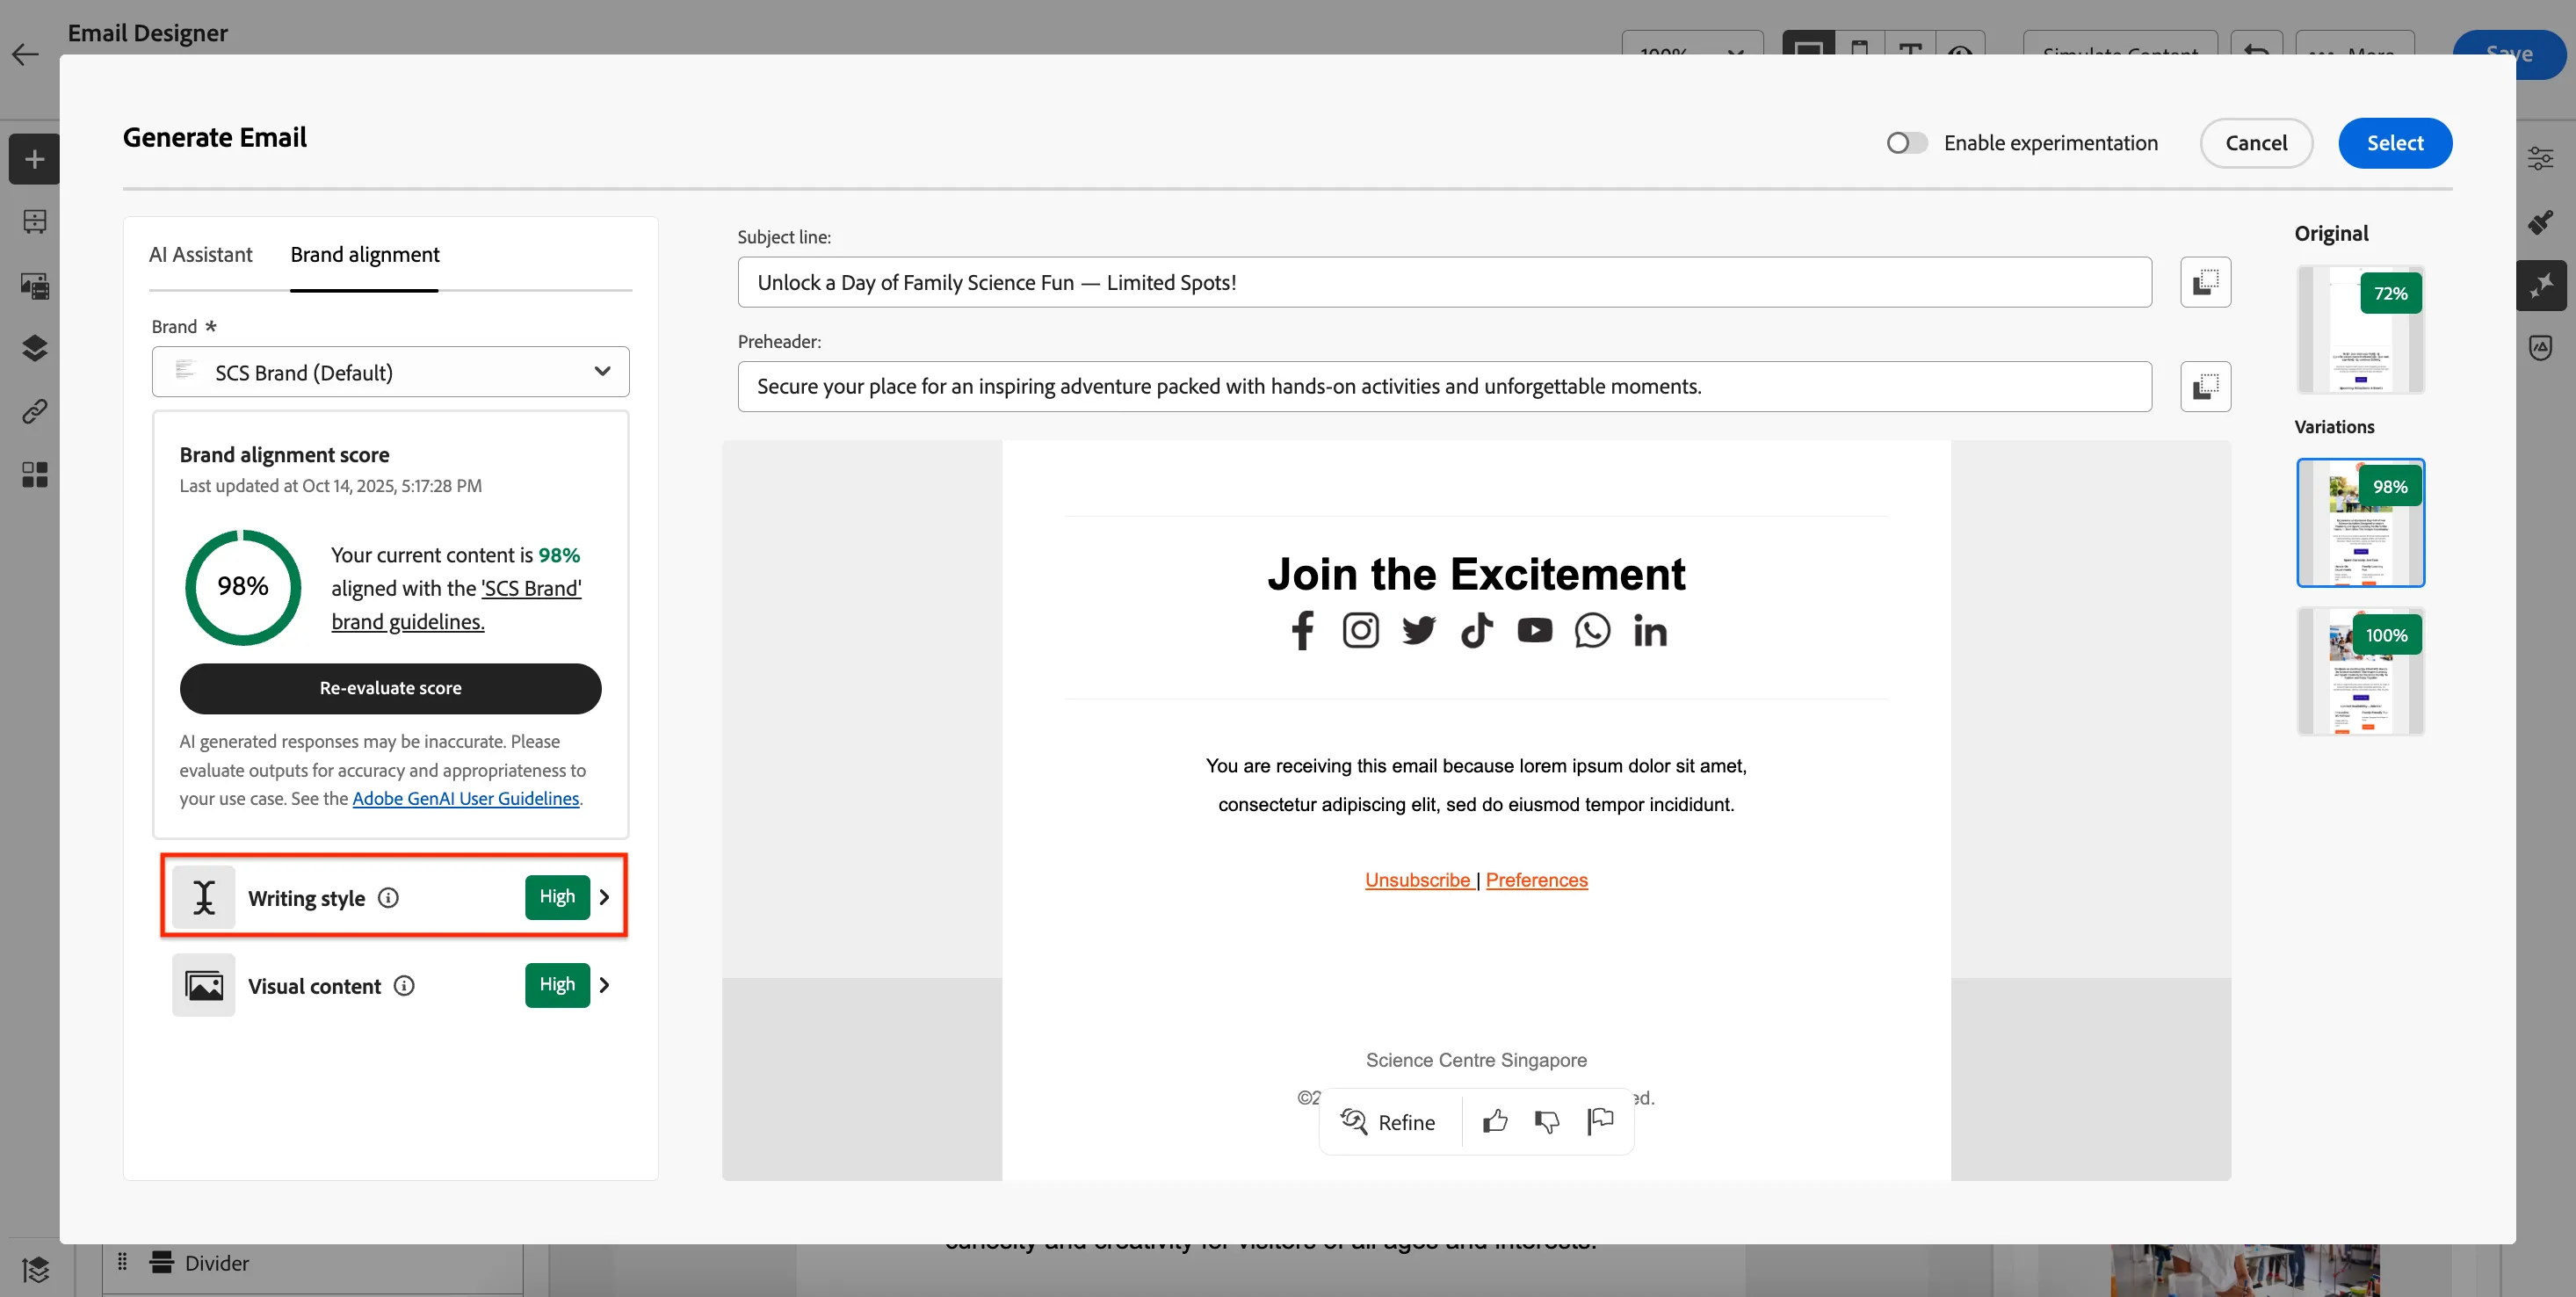Click into the Preheader field
2576x1297 pixels.
pos(1444,386)
